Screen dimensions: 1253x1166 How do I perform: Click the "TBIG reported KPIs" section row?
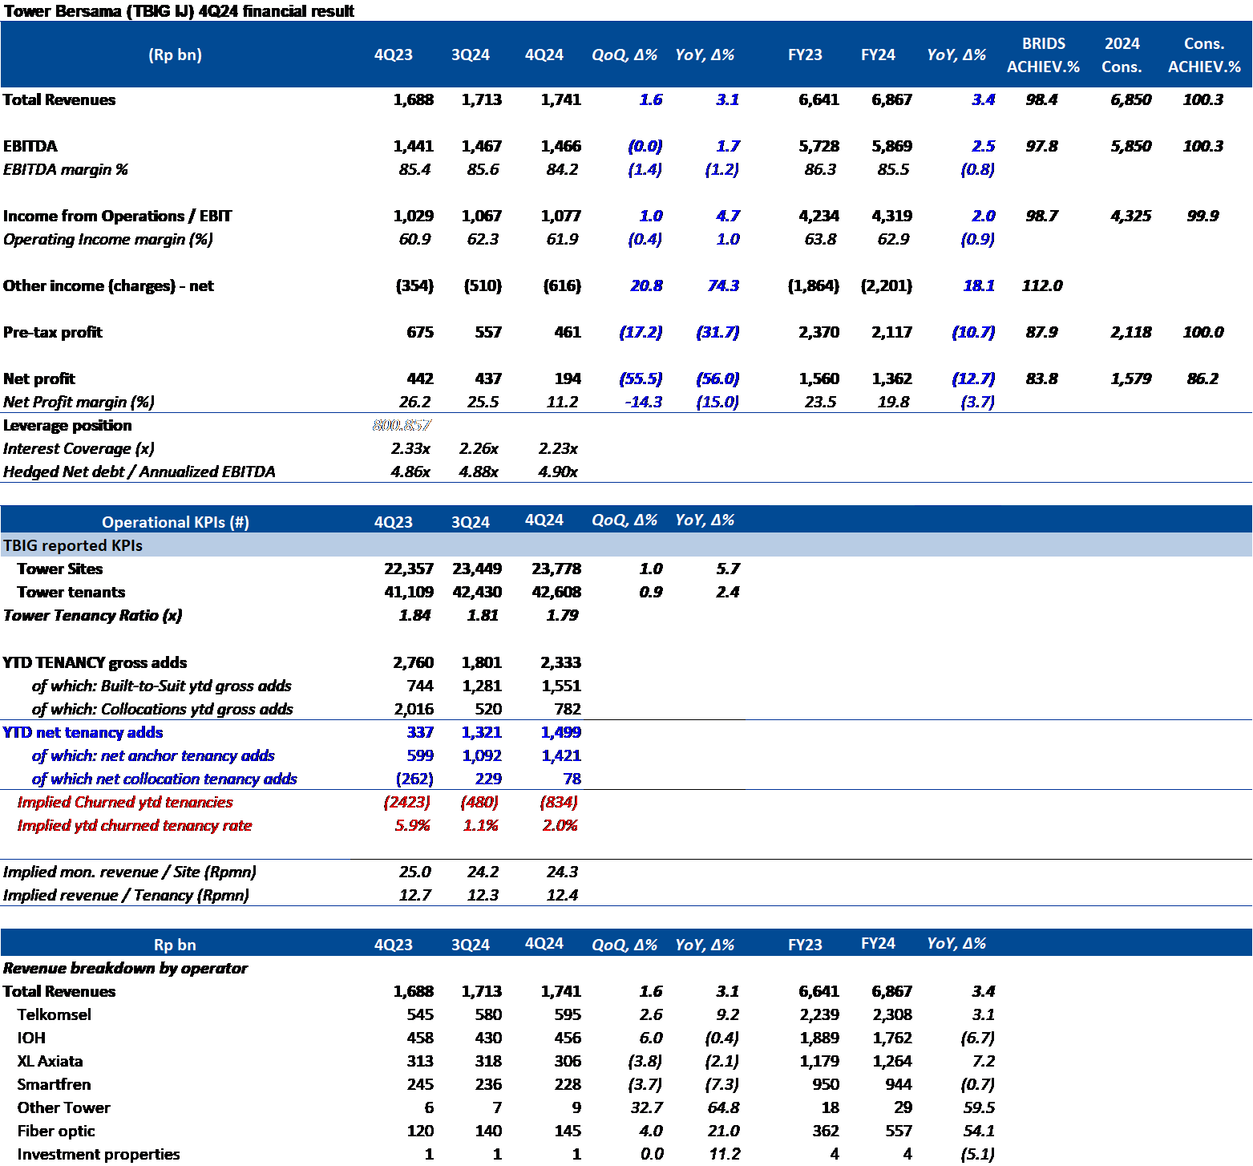pos(73,545)
